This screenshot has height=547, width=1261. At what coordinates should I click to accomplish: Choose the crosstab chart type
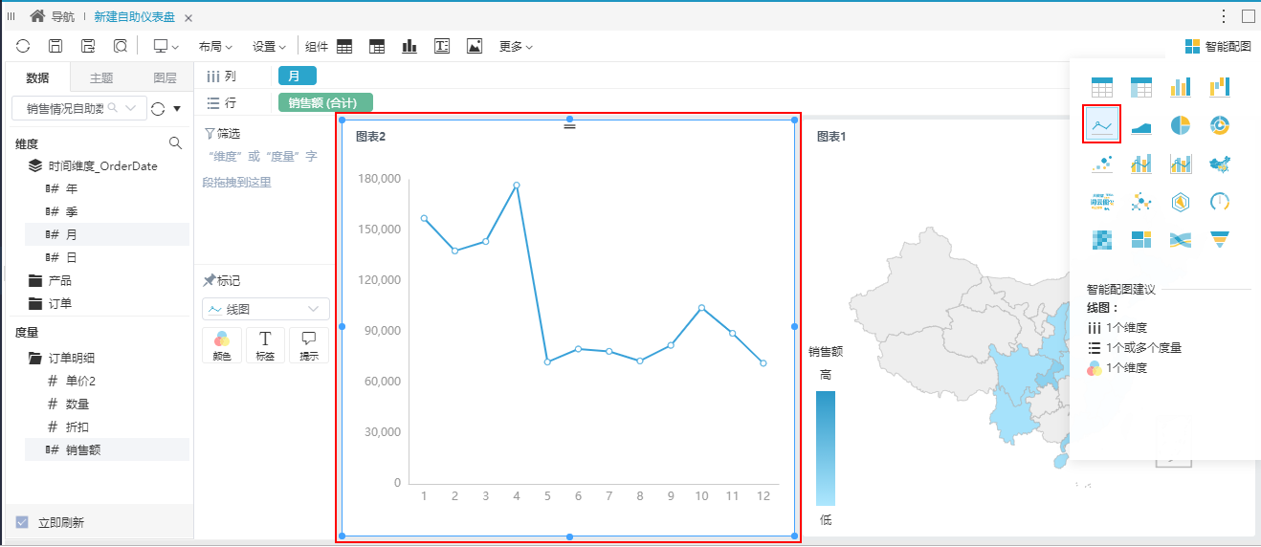[x=1141, y=87]
